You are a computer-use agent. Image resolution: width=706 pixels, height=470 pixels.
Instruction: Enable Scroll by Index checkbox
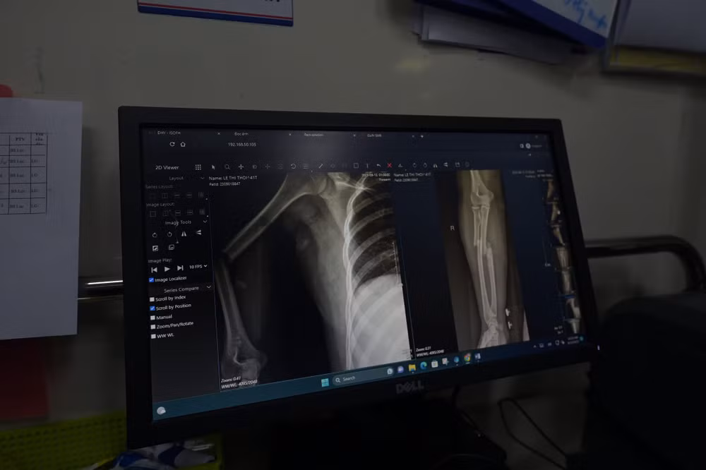pos(152,299)
